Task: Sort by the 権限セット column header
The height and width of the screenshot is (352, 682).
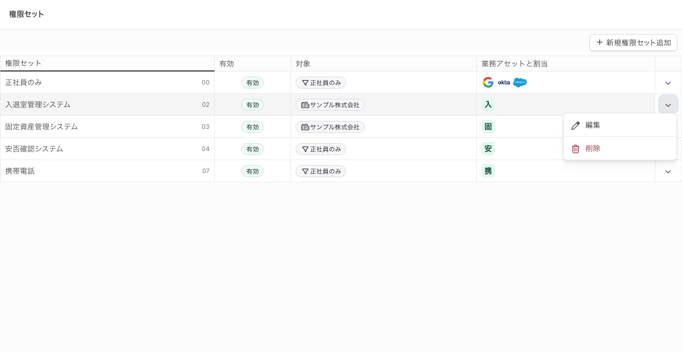Action: (107, 64)
